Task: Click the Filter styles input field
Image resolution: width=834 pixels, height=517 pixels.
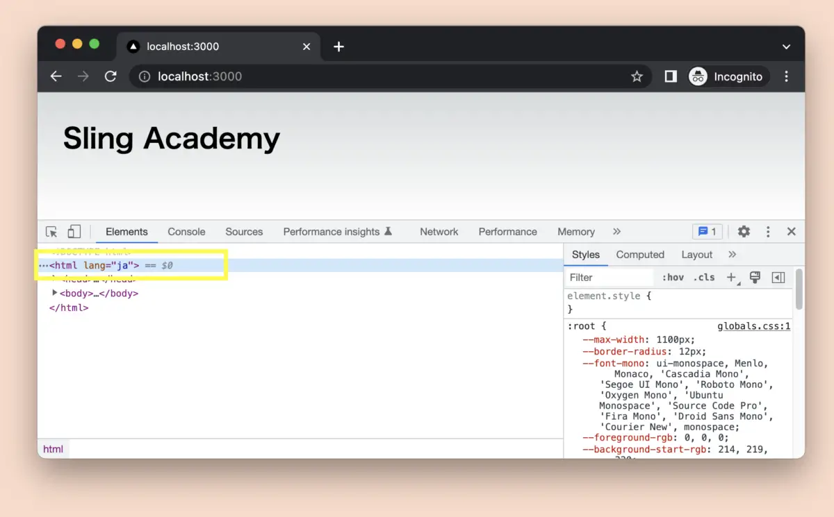Action: pos(610,278)
